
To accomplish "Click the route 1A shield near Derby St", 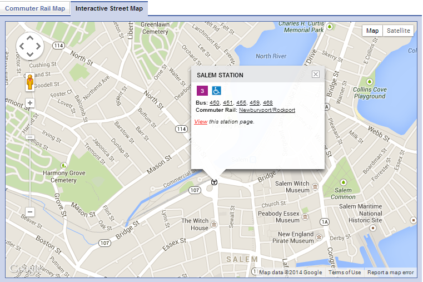I will pos(325,222).
